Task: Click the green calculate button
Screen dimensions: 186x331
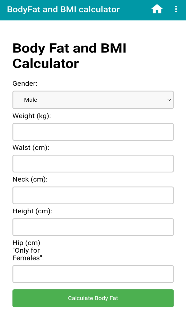Action: [93, 298]
